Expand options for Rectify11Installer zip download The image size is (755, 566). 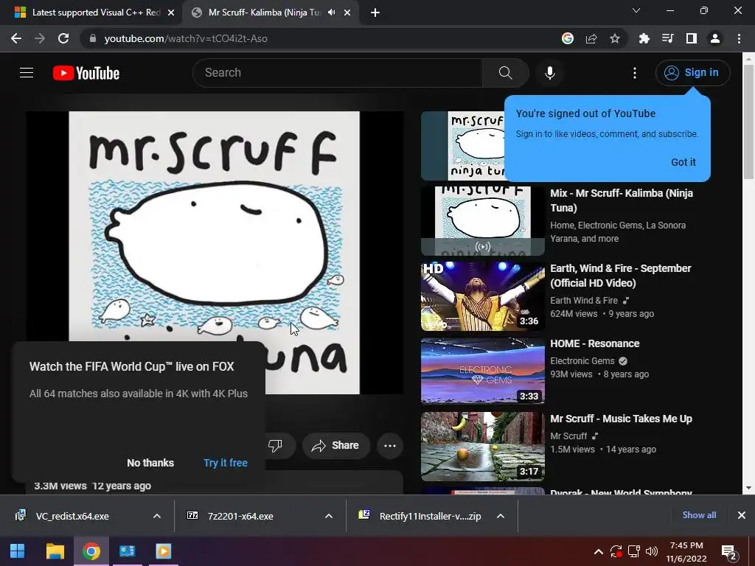point(501,516)
